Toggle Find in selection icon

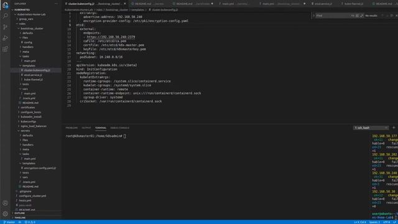coord(392,16)
